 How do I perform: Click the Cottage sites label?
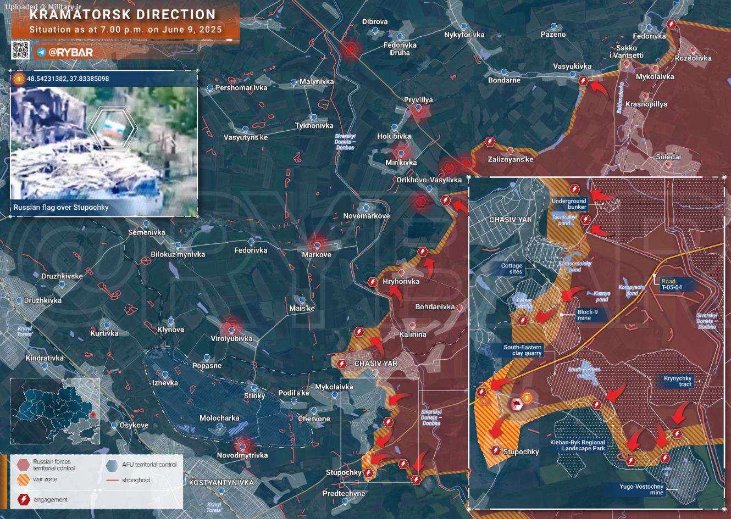click(x=512, y=269)
